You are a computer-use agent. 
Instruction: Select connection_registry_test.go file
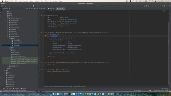(20, 58)
